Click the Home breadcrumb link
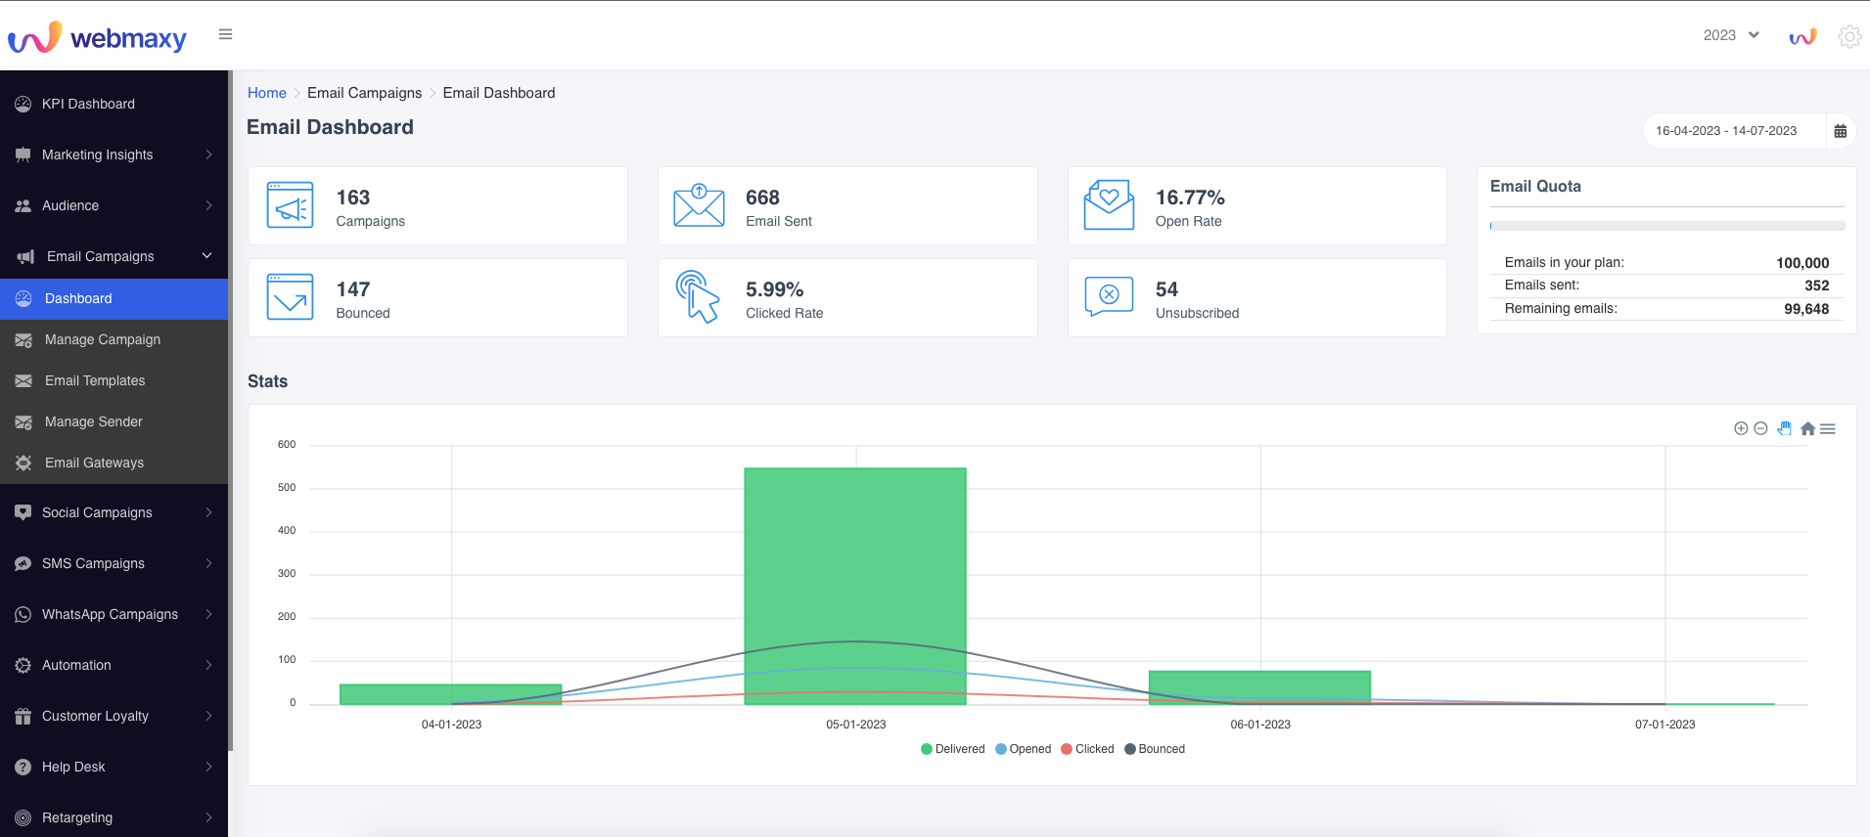This screenshot has height=837, width=1870. pyautogui.click(x=266, y=93)
